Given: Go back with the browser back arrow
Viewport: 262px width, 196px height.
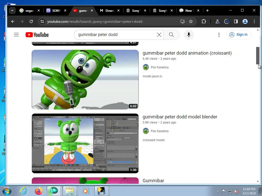Looking at the screenshot, I should 13,21.
